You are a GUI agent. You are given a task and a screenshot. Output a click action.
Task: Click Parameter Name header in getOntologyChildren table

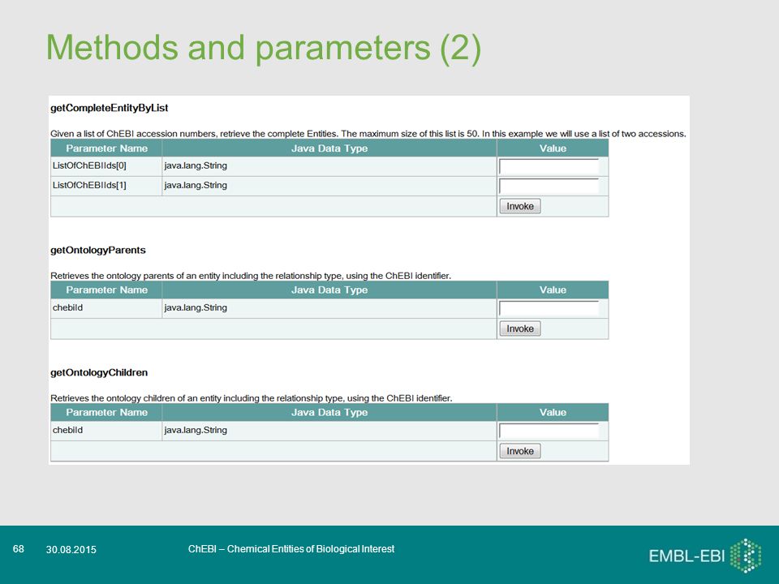click(106, 412)
